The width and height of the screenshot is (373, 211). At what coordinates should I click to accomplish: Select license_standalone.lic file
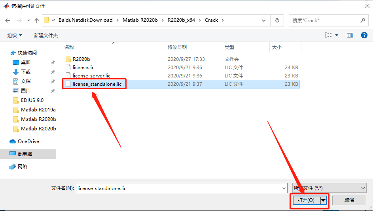click(x=97, y=84)
